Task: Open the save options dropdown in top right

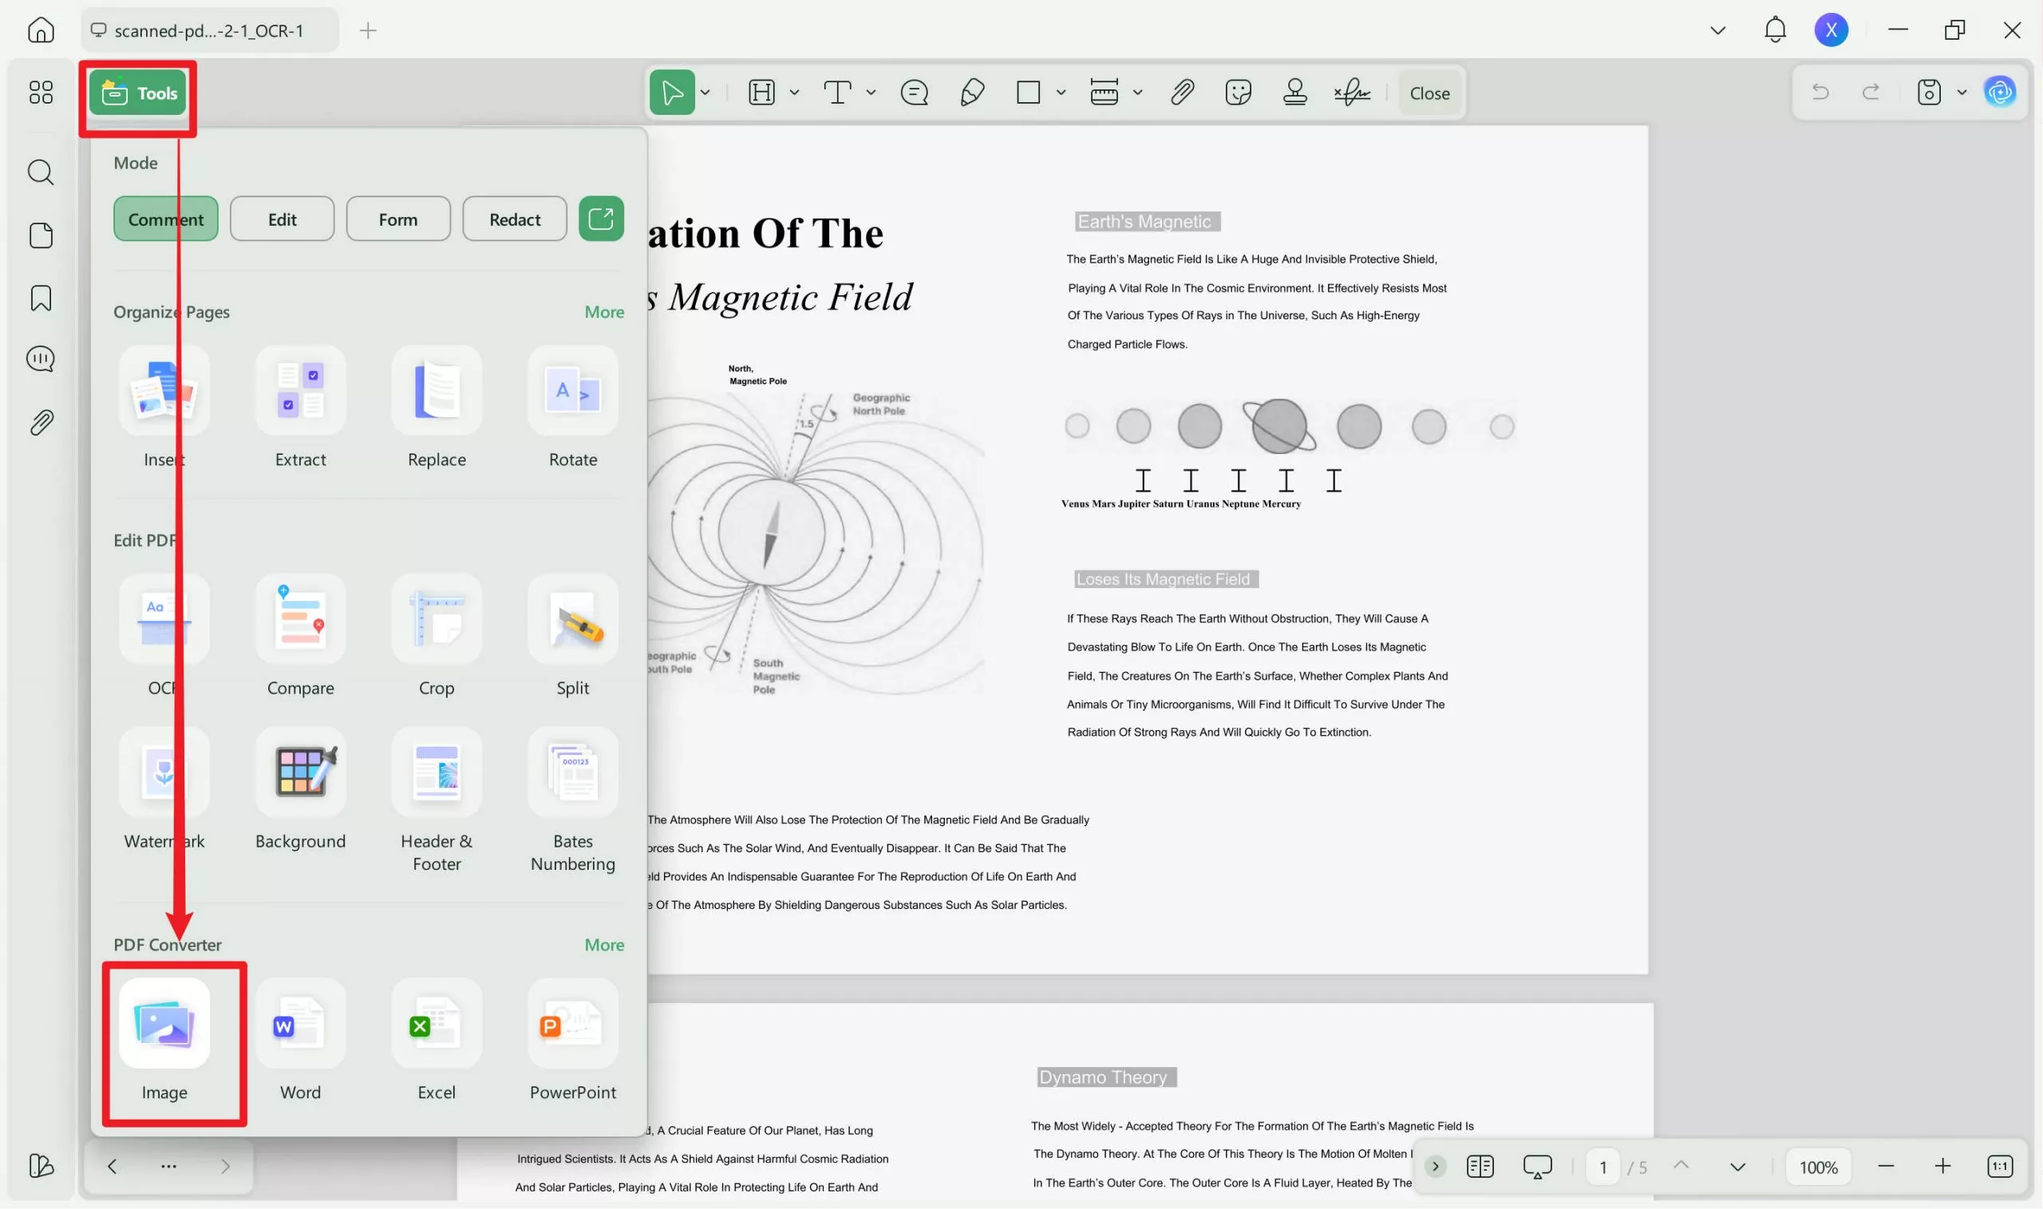Action: click(1962, 92)
